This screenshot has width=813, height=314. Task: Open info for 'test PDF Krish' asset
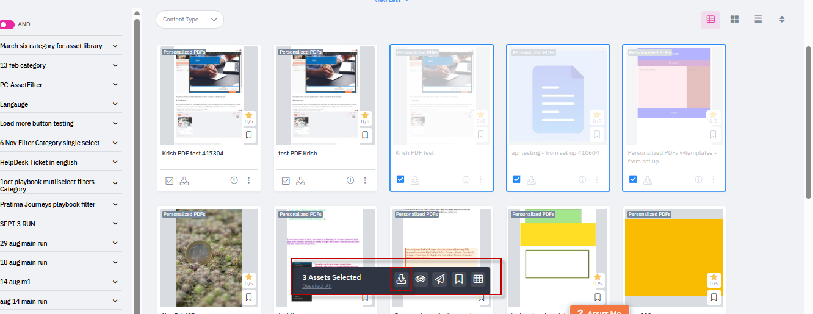tap(350, 180)
